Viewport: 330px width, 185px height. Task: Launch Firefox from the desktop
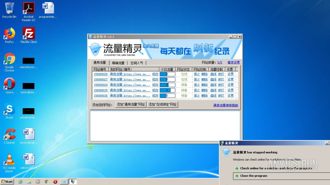(x=9, y=35)
